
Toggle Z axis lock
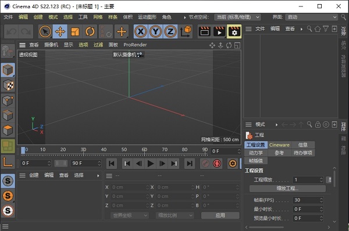[170, 31]
